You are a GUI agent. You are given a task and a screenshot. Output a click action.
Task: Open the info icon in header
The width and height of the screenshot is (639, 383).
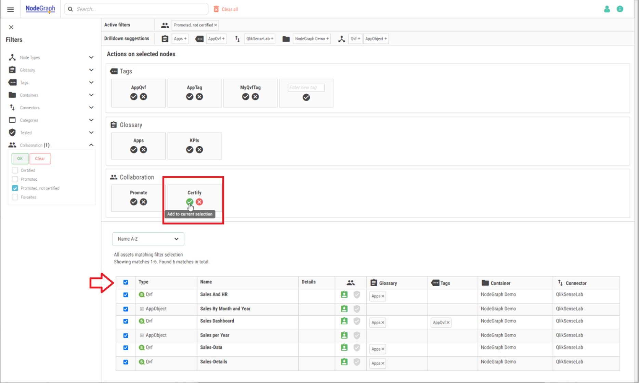coord(620,9)
